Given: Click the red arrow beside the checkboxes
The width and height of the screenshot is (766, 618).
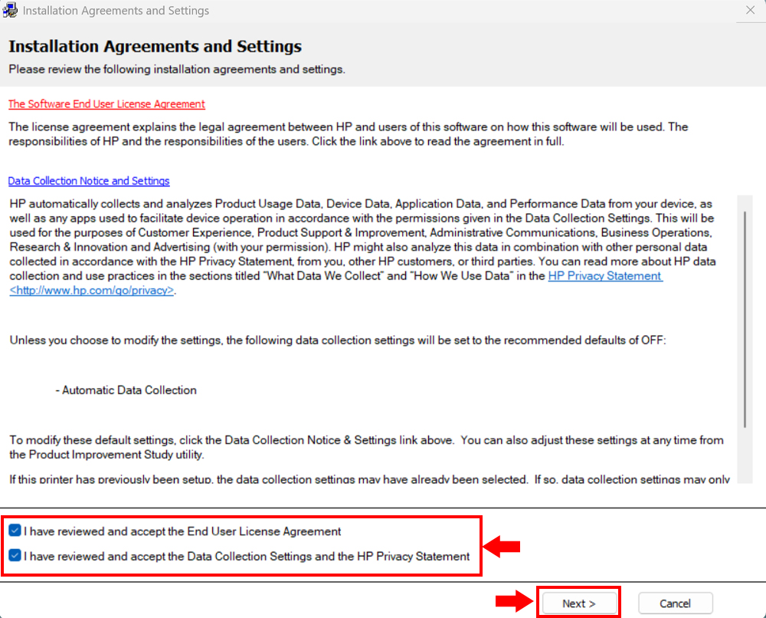Looking at the screenshot, I should (503, 546).
